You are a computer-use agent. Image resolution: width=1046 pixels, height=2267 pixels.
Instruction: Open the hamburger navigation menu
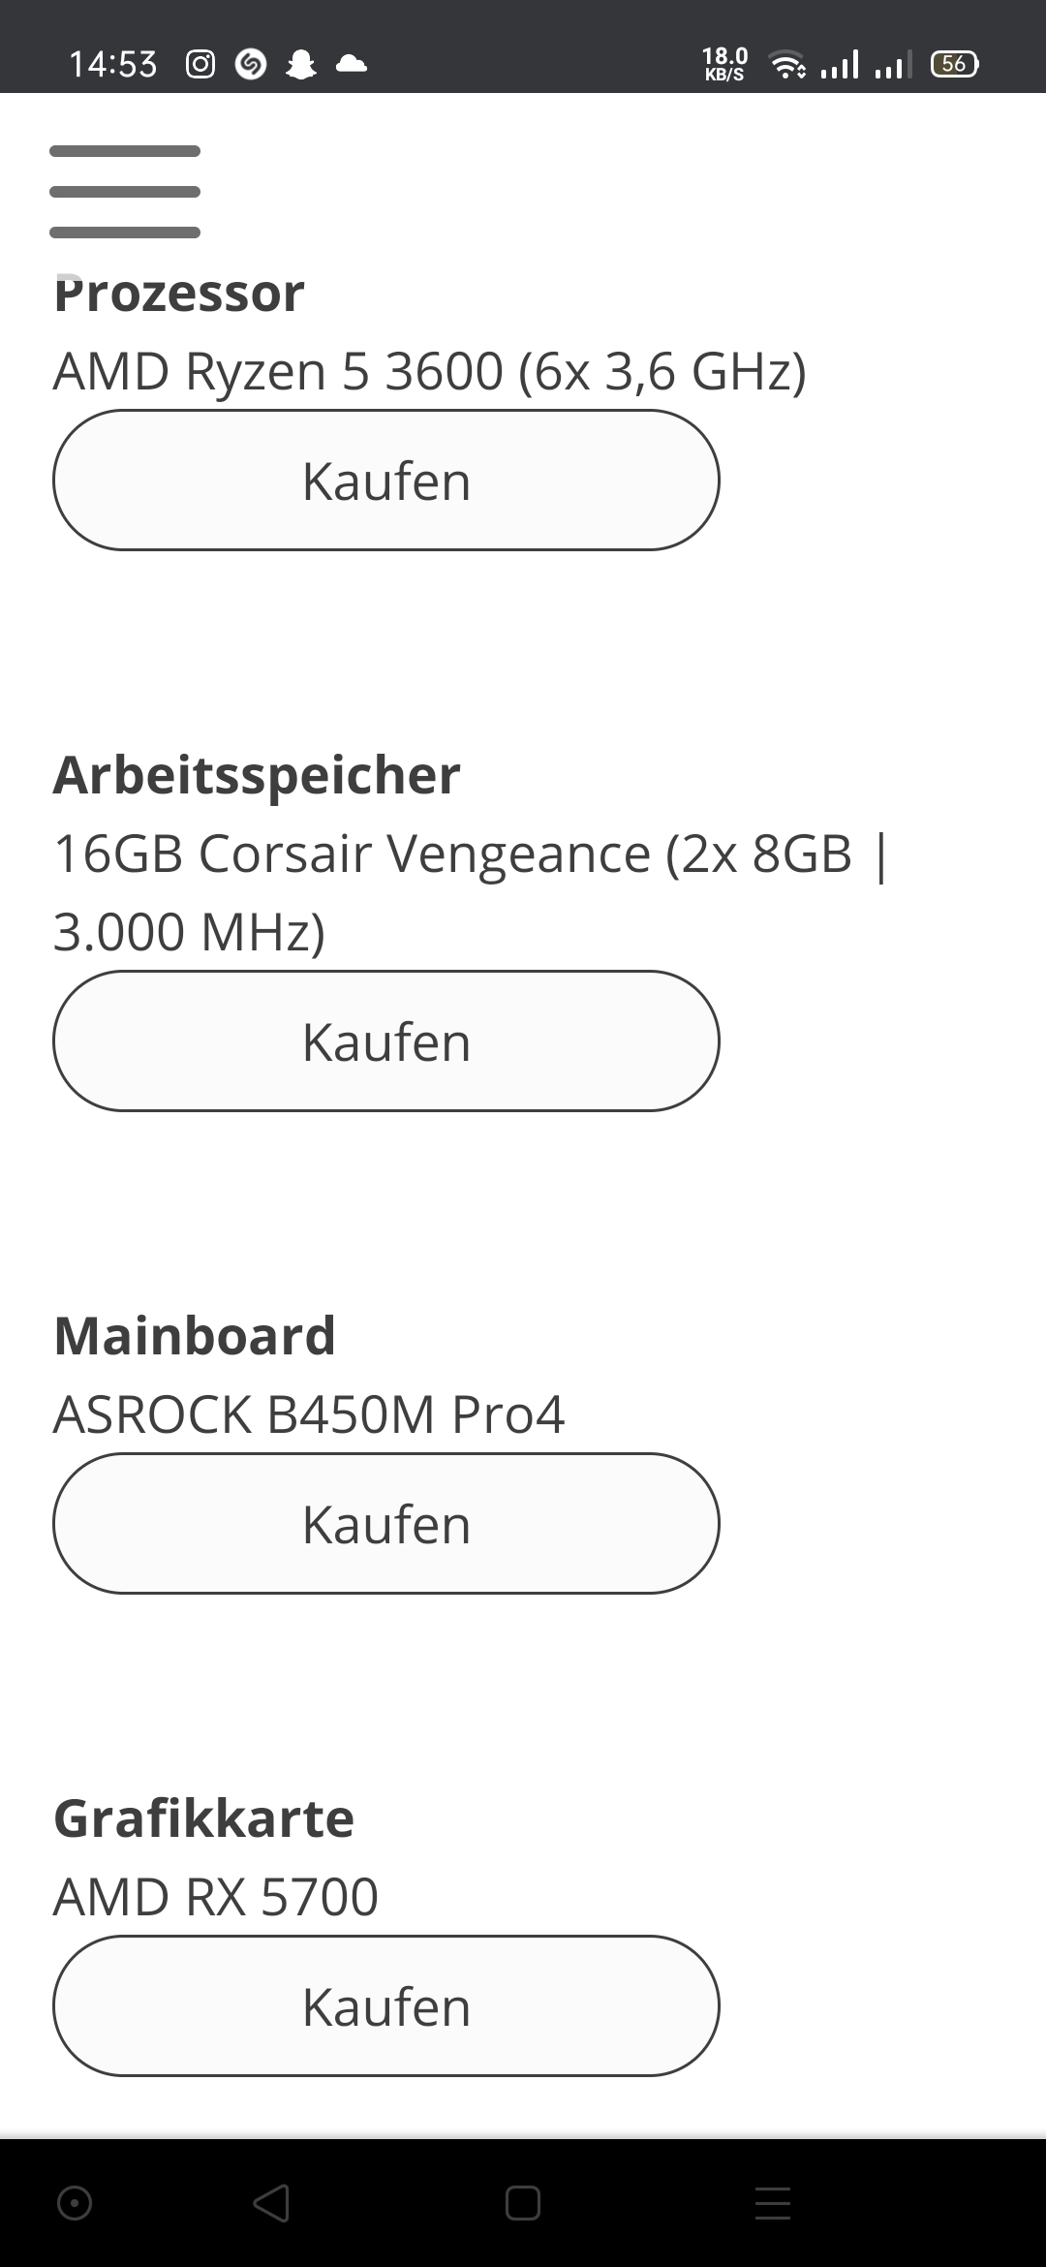click(124, 191)
